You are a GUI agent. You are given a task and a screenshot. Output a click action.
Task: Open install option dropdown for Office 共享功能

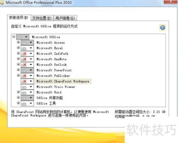pyautogui.click(x=27, y=98)
